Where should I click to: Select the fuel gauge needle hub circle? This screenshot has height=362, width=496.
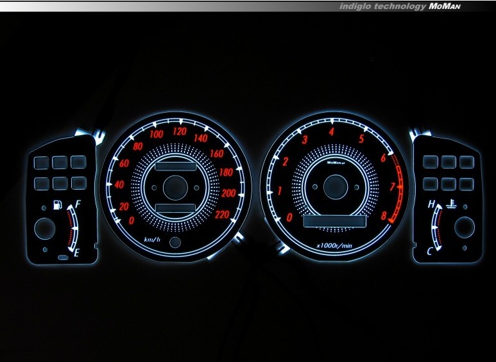[46, 229]
